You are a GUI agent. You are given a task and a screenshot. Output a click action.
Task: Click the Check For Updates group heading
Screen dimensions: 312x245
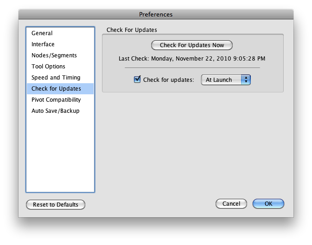pyautogui.click(x=132, y=30)
